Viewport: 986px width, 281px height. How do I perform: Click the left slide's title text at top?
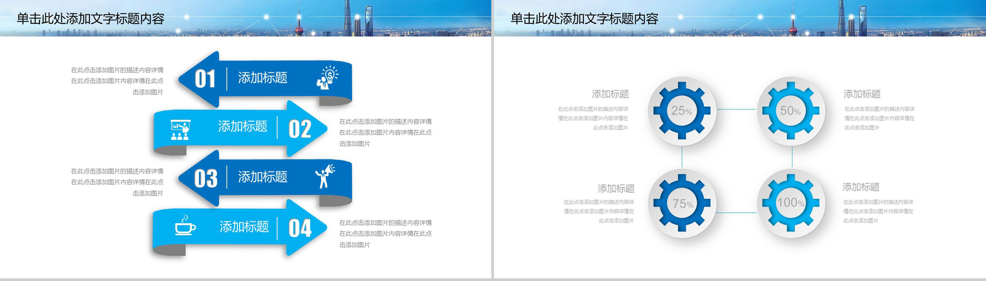91,19
